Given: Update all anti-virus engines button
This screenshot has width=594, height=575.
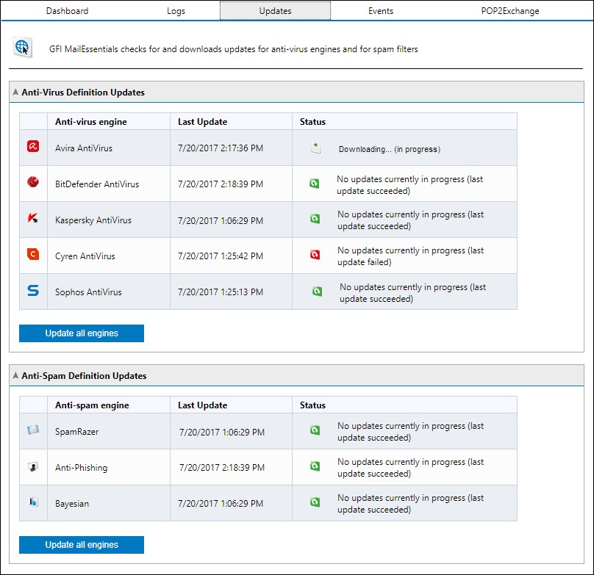Looking at the screenshot, I should click(x=82, y=333).
